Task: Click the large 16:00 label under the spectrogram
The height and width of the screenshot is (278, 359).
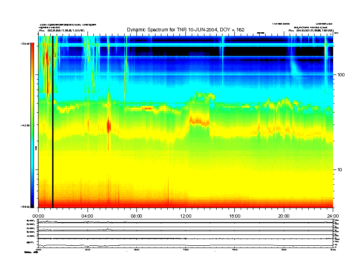Action: coord(235,216)
